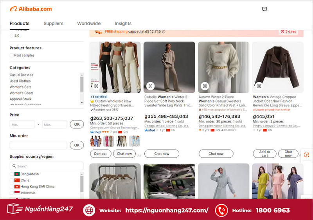This screenshot has width=313, height=220.
Task: Tick the Paid samples checkbox
Action: coord(12,55)
